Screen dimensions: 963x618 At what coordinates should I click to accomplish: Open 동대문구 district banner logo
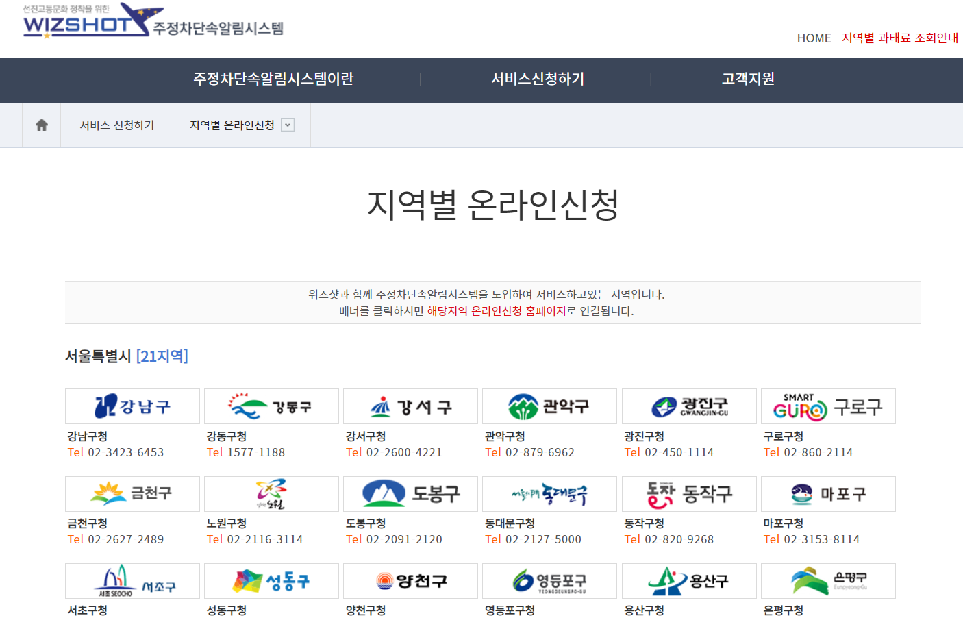[549, 494]
